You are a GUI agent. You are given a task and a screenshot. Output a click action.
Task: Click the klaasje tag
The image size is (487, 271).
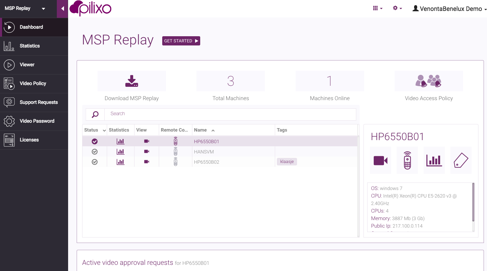pyautogui.click(x=287, y=162)
